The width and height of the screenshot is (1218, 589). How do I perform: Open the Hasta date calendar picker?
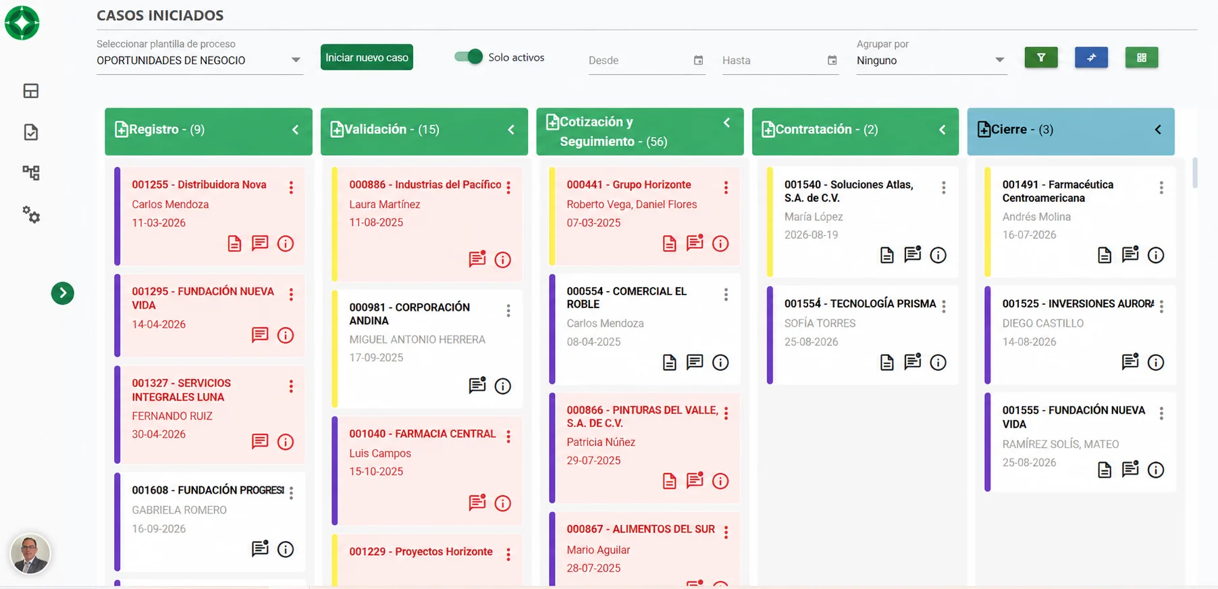tap(832, 60)
